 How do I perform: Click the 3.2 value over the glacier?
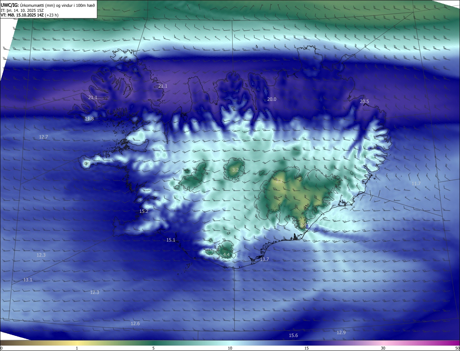click(235, 170)
